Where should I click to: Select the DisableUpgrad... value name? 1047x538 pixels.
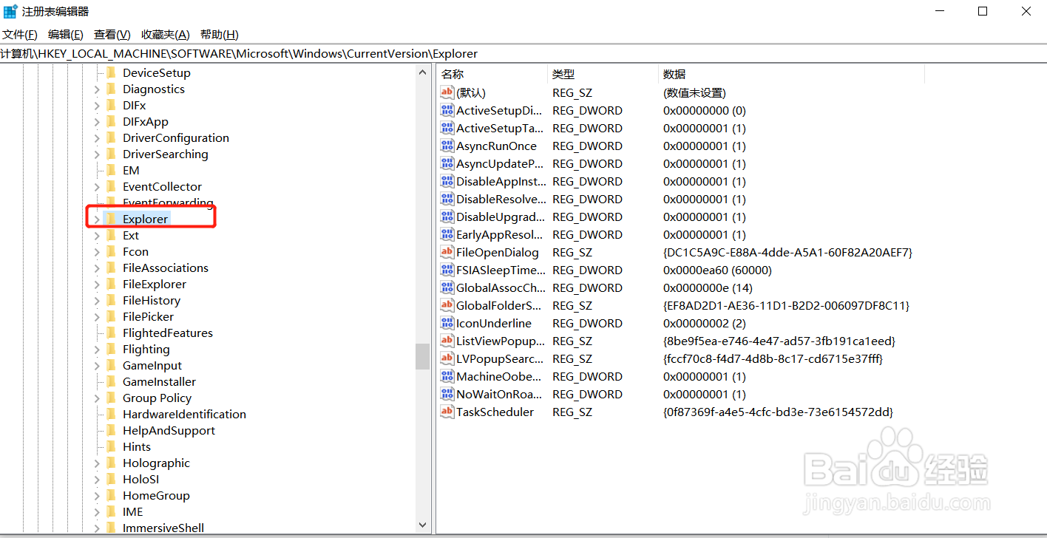click(x=501, y=217)
